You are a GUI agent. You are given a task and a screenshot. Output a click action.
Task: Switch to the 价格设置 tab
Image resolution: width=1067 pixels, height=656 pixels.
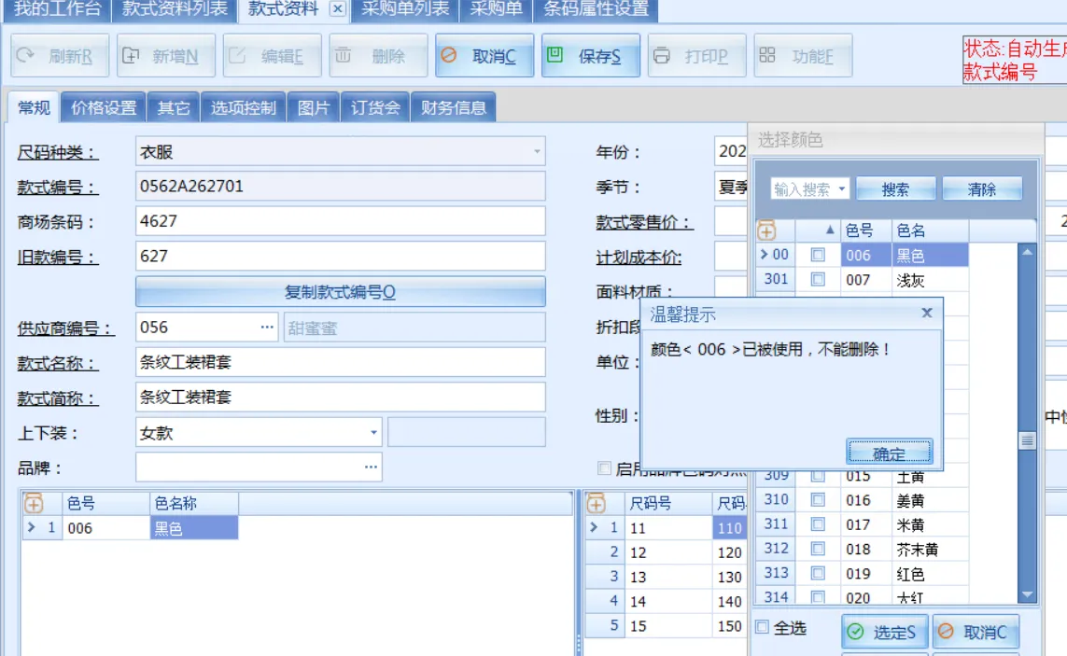point(104,108)
